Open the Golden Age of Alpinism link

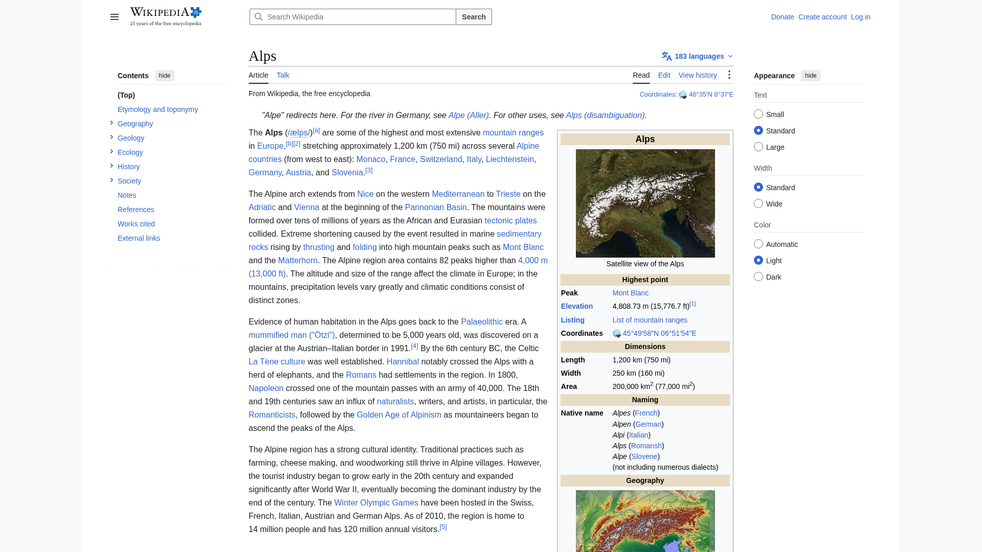point(399,415)
